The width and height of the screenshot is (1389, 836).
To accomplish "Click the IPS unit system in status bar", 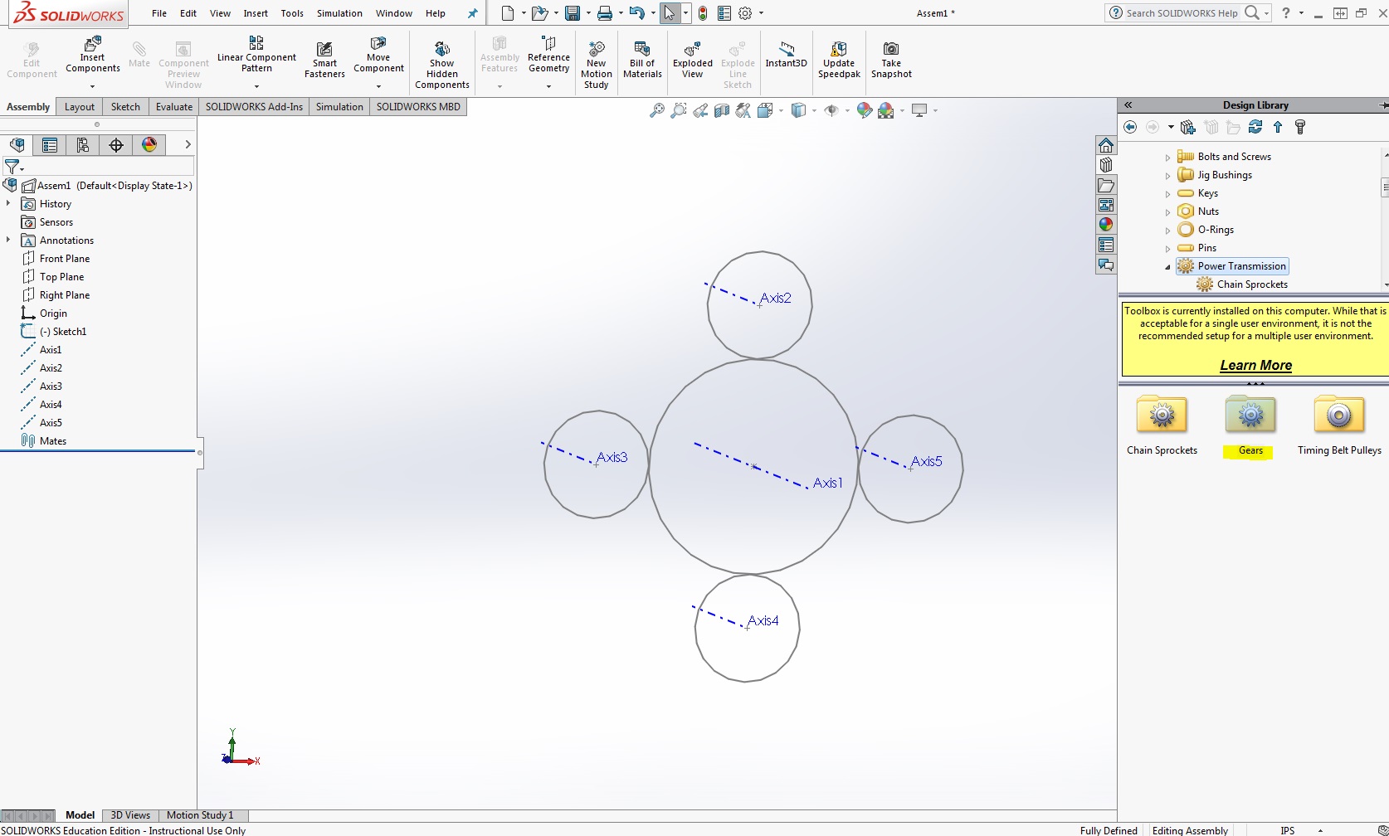I will (x=1287, y=830).
